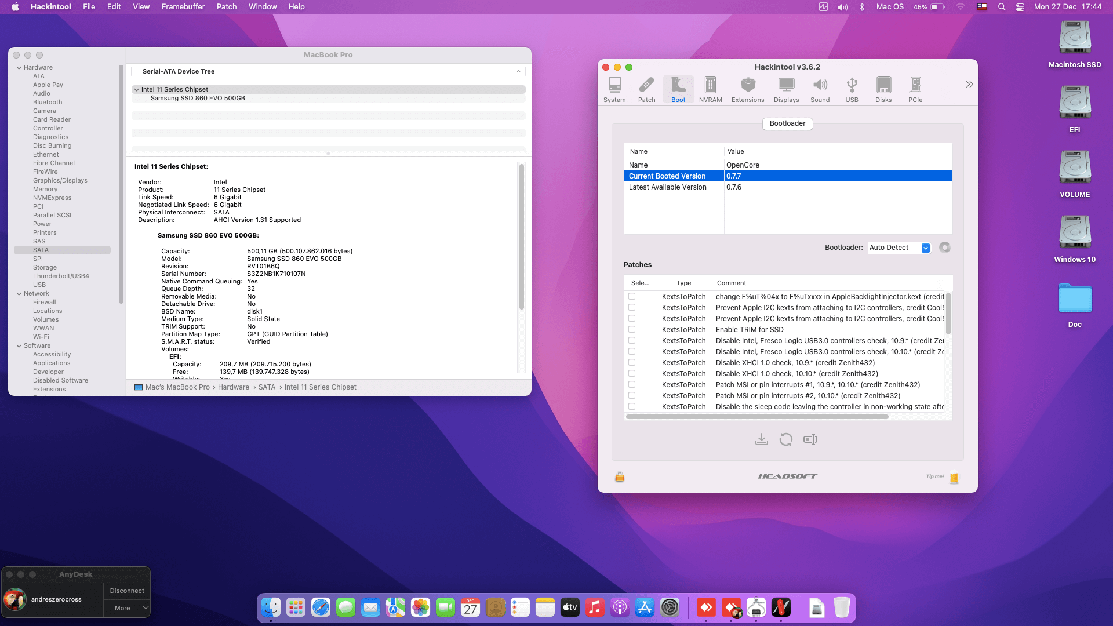Click the Bootloader tab label

tap(787, 123)
